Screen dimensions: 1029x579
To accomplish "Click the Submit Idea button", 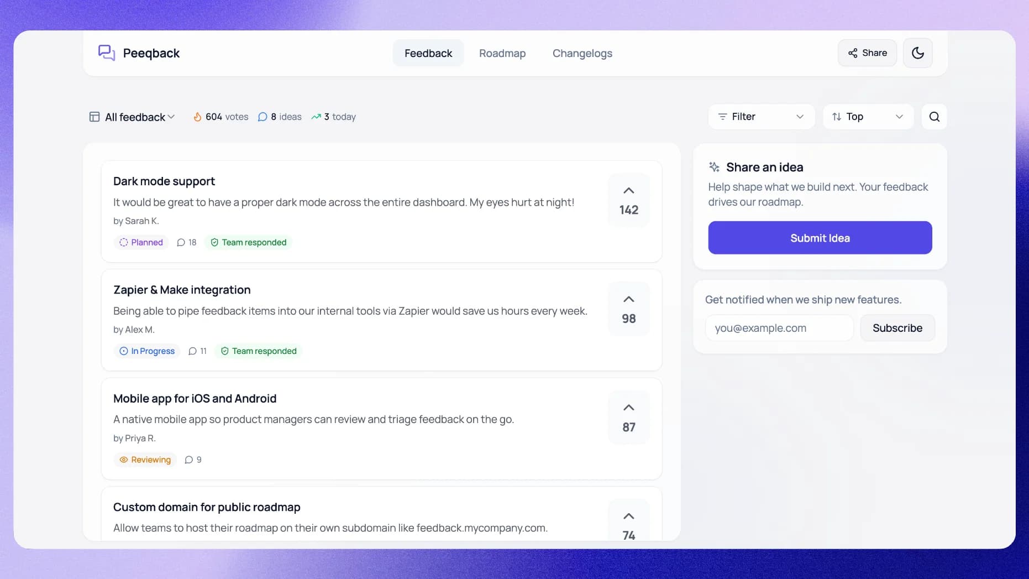I will [820, 238].
